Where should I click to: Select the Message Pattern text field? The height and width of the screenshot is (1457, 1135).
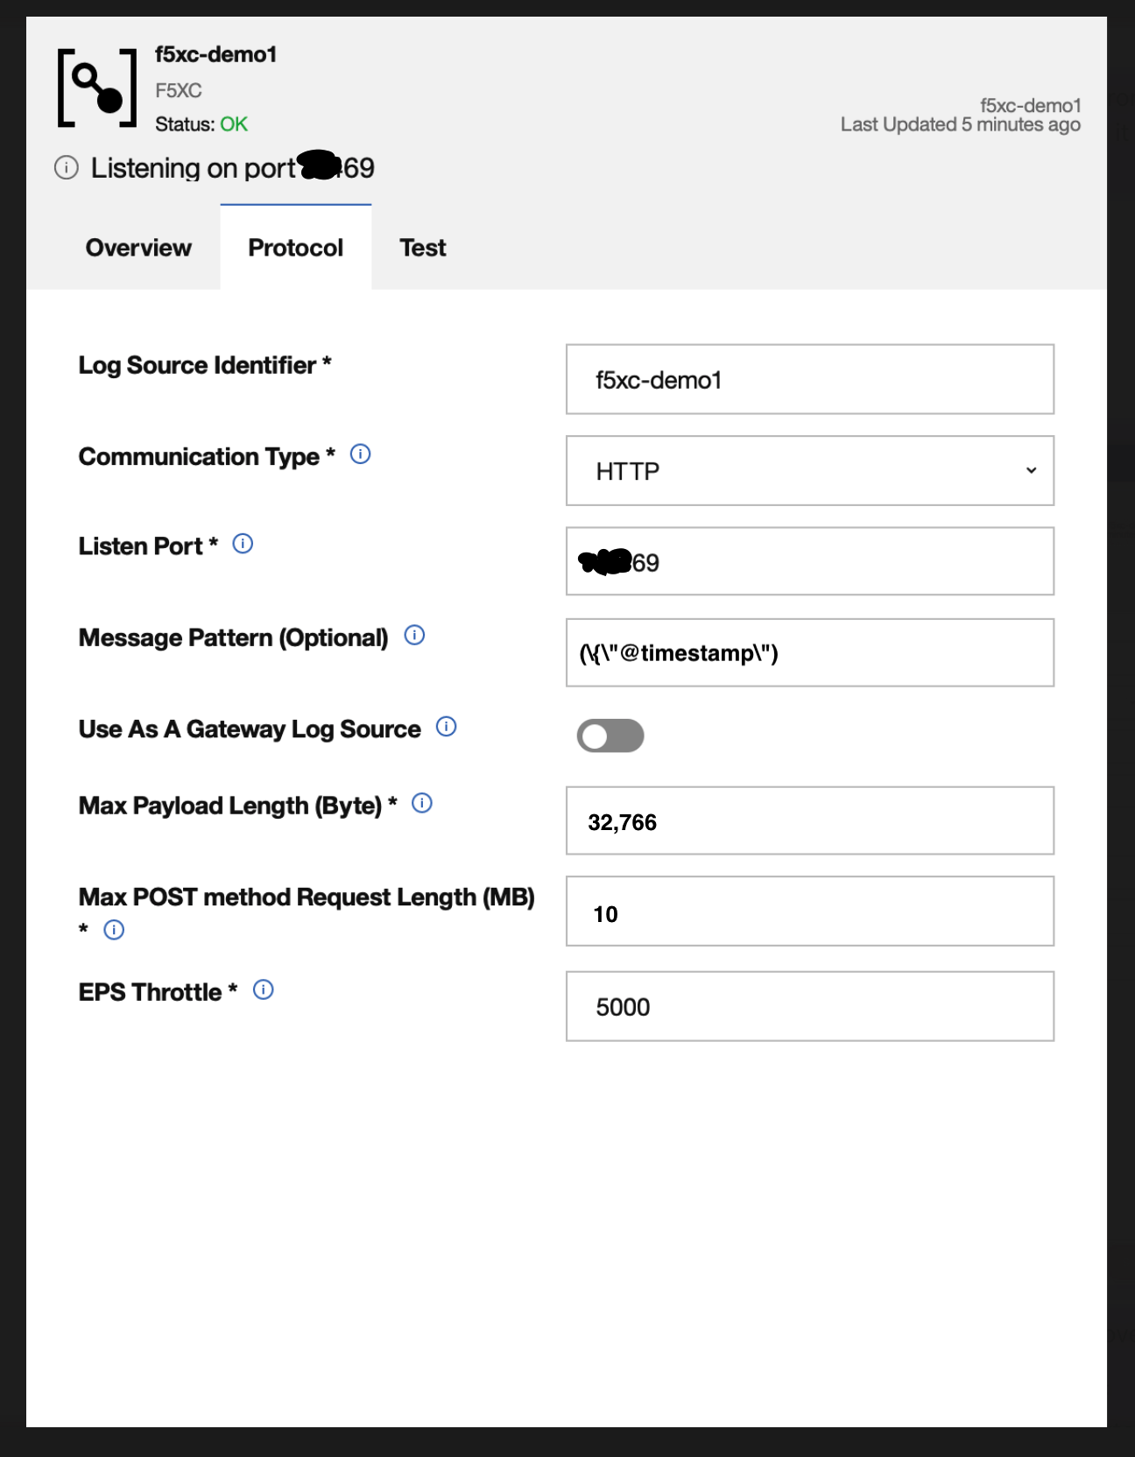pos(809,652)
